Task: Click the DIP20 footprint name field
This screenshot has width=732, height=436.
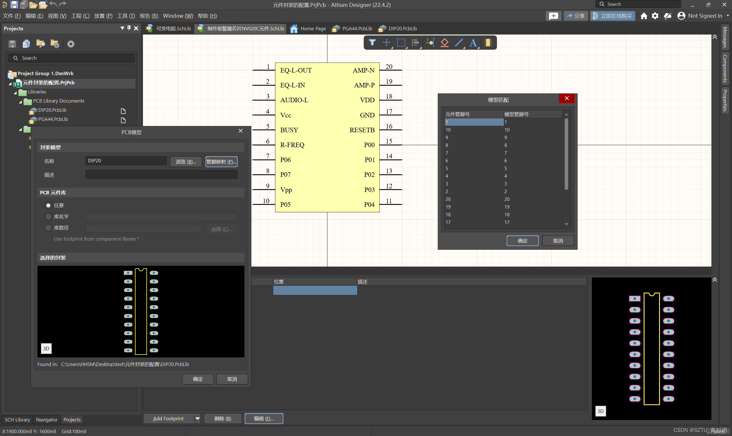Action: click(126, 161)
